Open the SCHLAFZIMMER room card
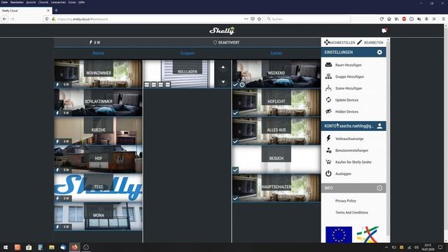Viewport: 448px width, 252px height. coord(98,102)
